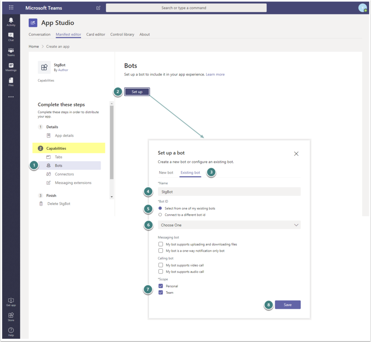The image size is (371, 342).
Task: Switch to the Conversation tab
Action: tap(39, 34)
